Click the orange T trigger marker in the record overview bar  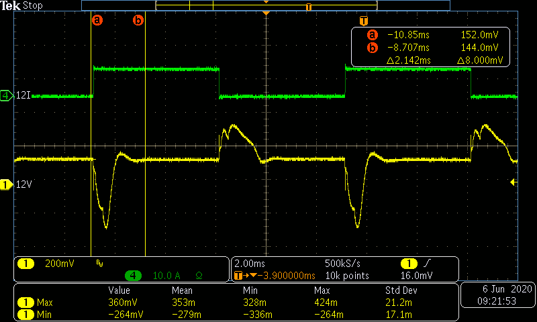[x=309, y=7]
